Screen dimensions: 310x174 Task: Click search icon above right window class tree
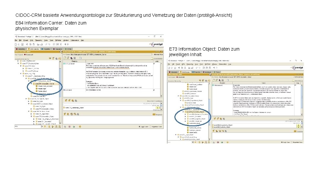(x=209, y=81)
